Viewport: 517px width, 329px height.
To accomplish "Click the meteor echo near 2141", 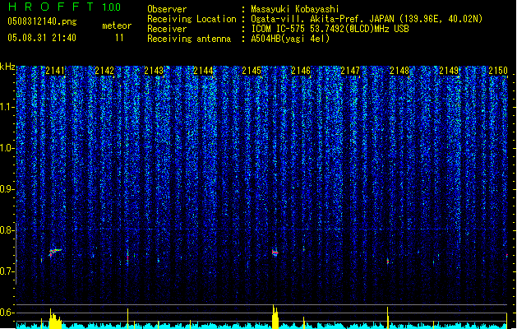I will coord(55,253).
